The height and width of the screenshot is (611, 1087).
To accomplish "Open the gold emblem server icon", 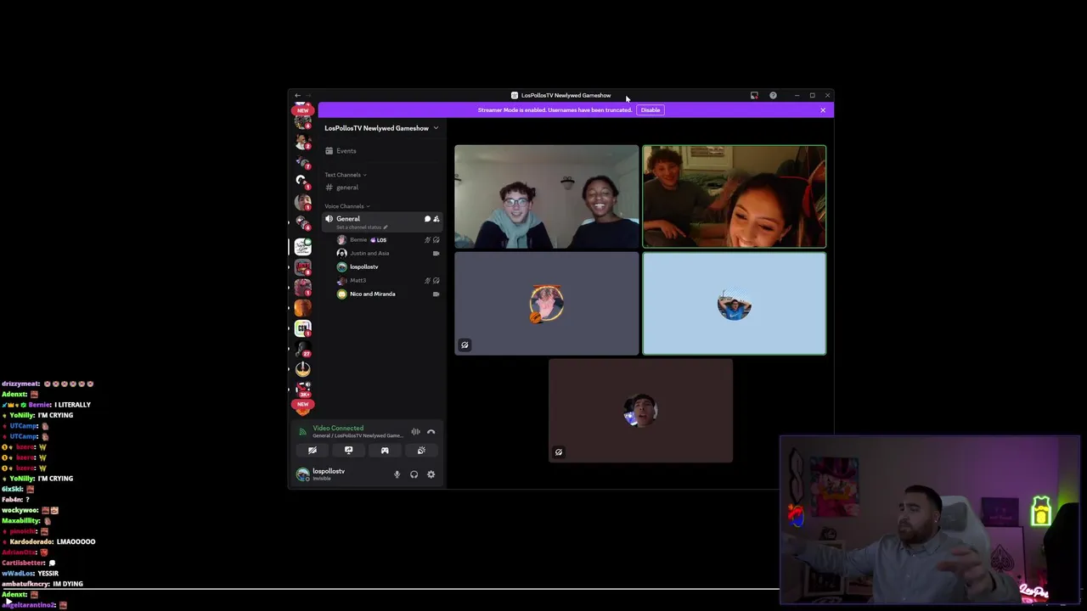I will 303,369.
